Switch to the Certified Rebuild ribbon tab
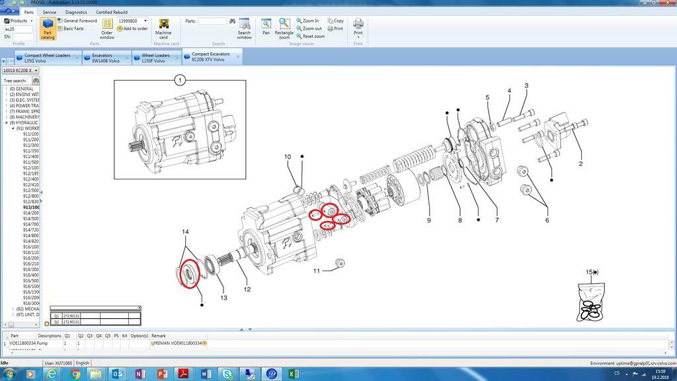Viewport: 677px width, 381px height. click(x=111, y=12)
